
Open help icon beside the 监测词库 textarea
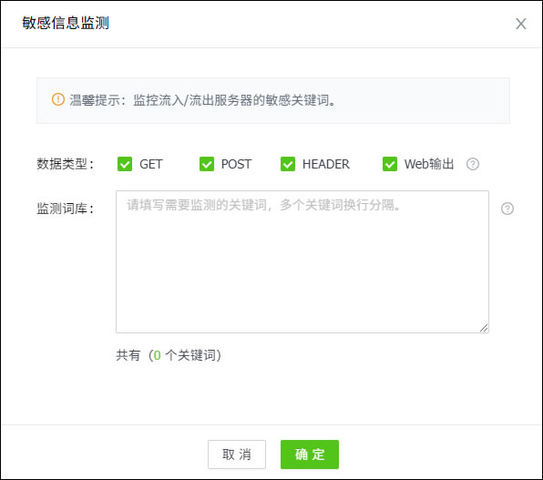(507, 209)
